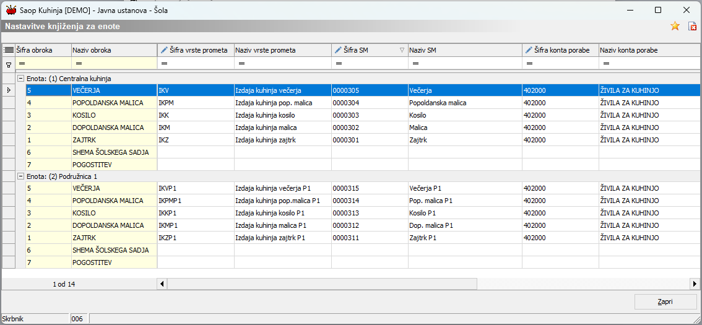Viewport: 702px width, 325px height.
Task: Open the grid column chooser icon
Action: 9,50
